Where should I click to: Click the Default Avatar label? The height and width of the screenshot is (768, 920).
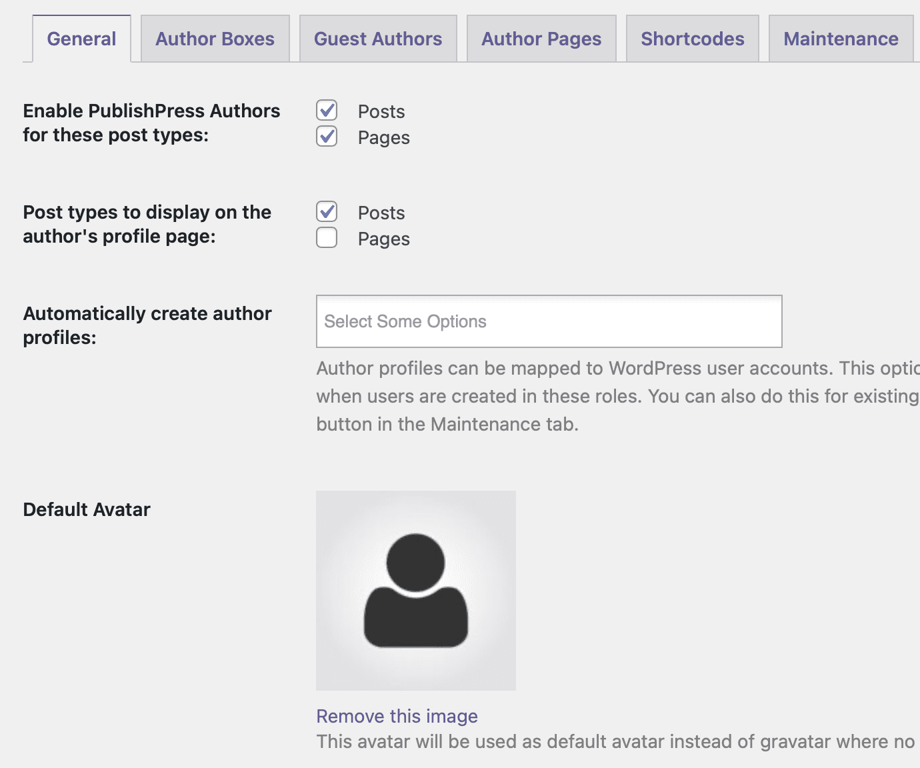tap(86, 509)
